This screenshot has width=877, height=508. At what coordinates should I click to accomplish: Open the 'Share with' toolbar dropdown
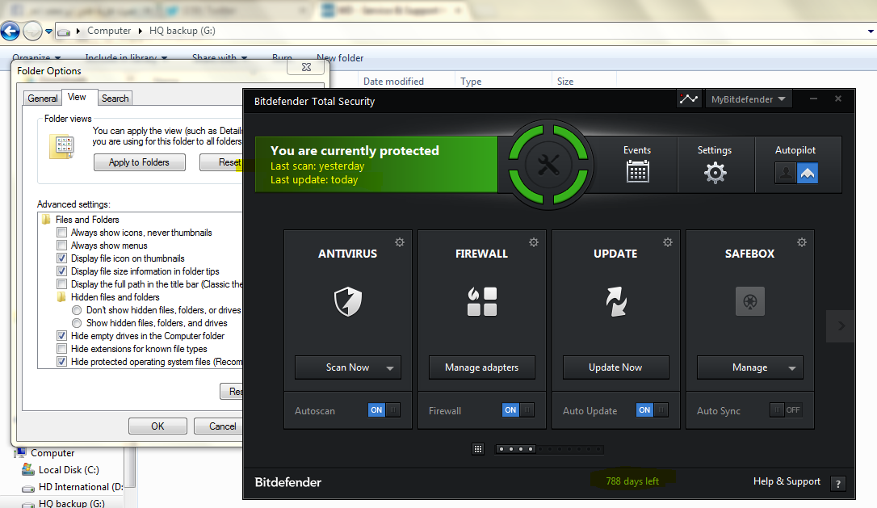pos(220,57)
